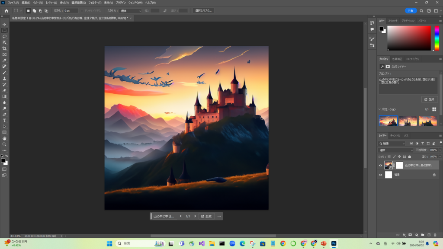The width and height of the screenshot is (443, 249).
Task: Switch to the チャンネル tab
Action: click(395, 136)
